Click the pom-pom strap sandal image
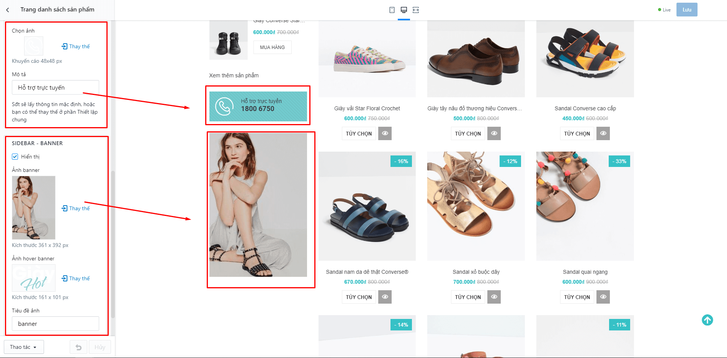 (585, 206)
